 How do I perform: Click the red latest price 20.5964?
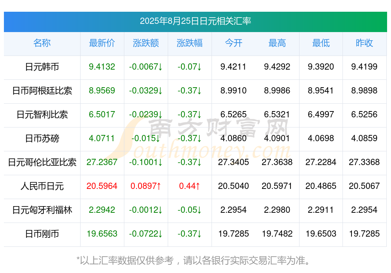point(102,186)
